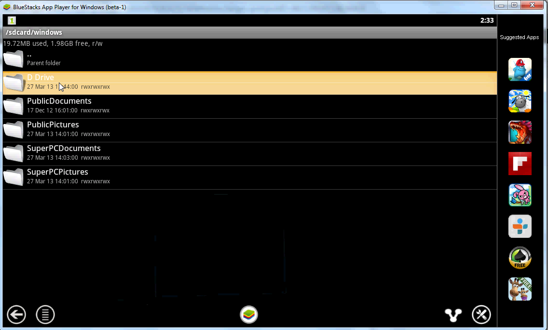Viewport: 548px width, 330px height.
Task: Open the menu list icon
Action: [x=45, y=315]
